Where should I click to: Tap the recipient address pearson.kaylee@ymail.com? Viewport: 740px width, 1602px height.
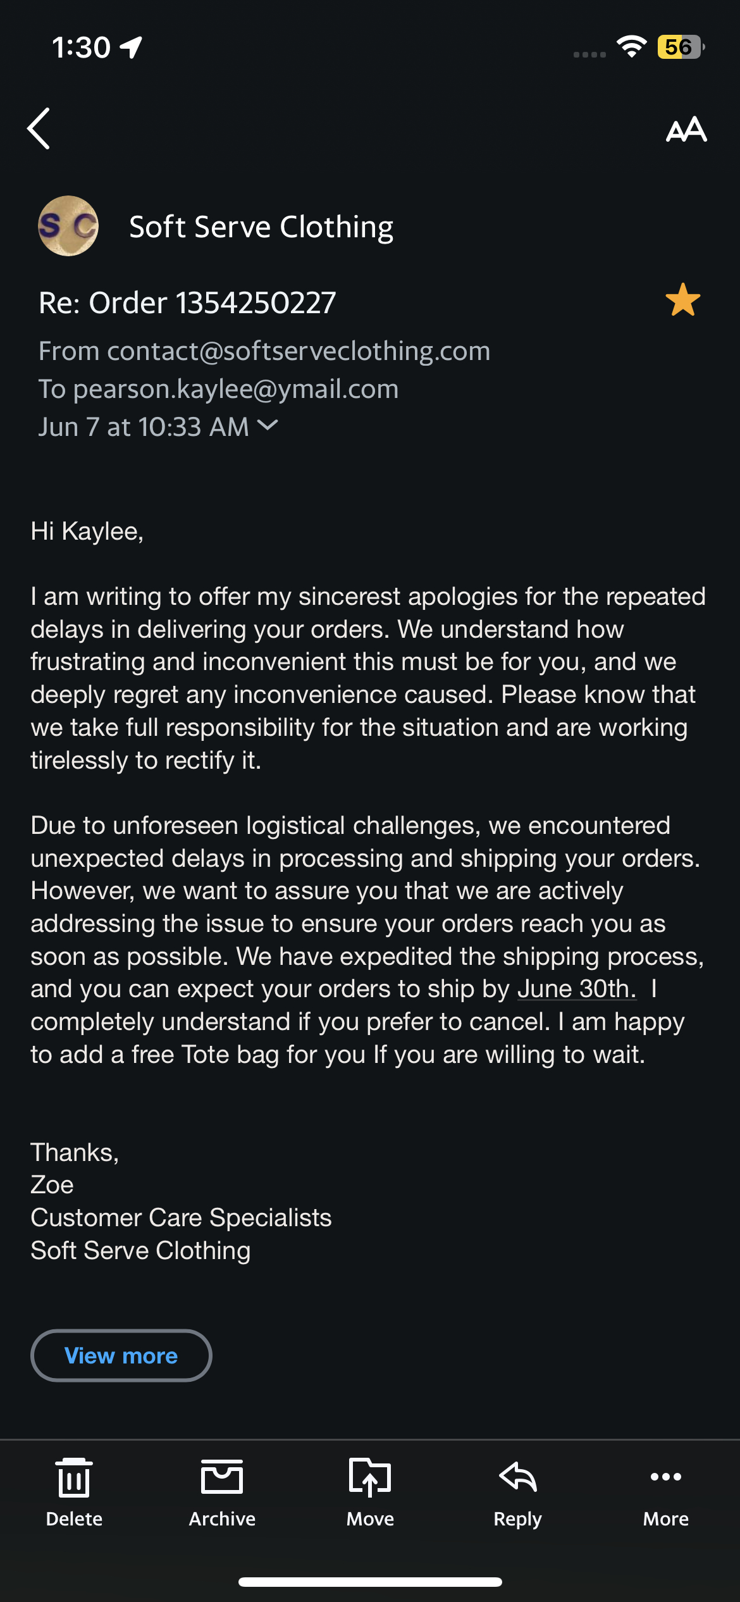pyautogui.click(x=235, y=389)
